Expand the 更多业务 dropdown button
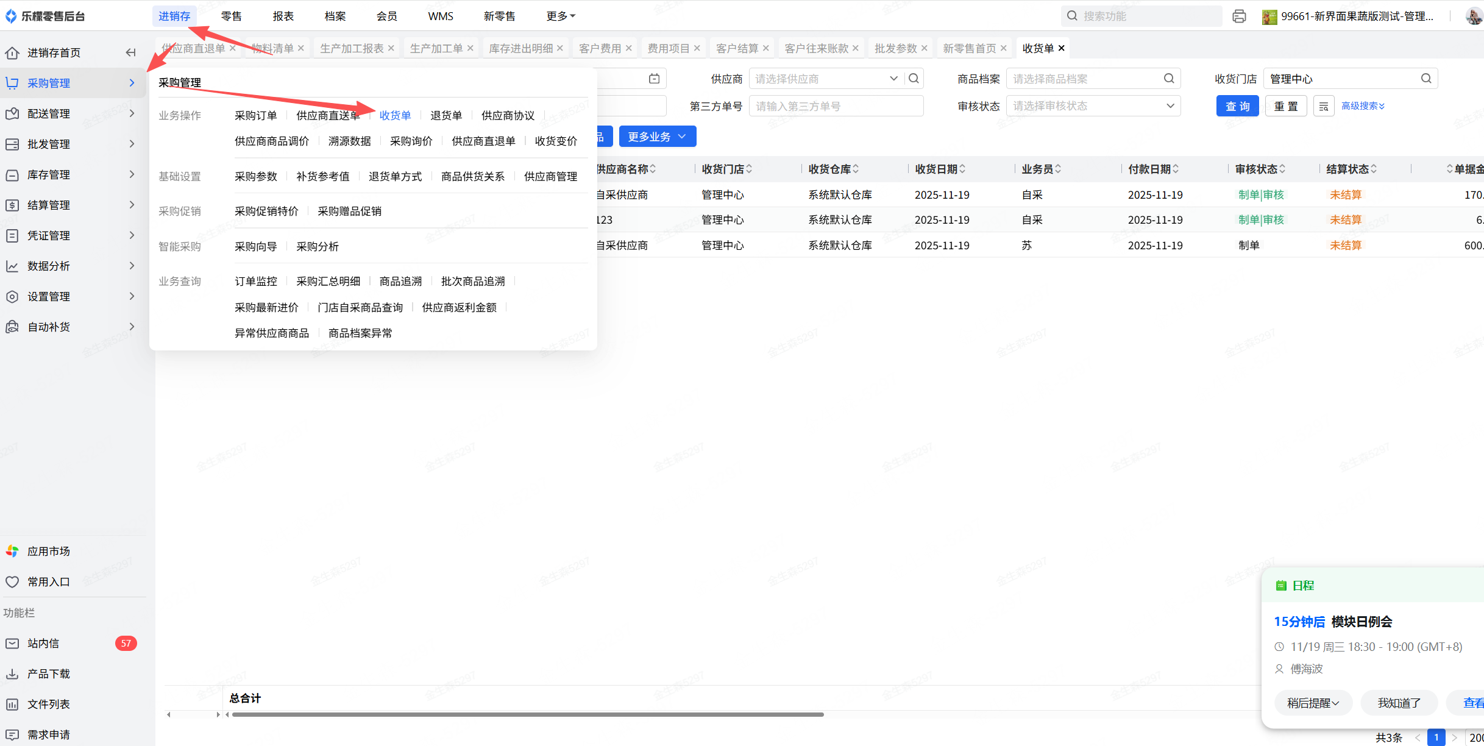 [657, 137]
